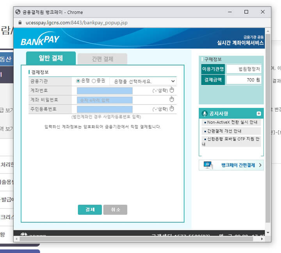
Task: Open the 신한은행 모바일 OTP 지원 안내 notice
Action: pos(231,142)
